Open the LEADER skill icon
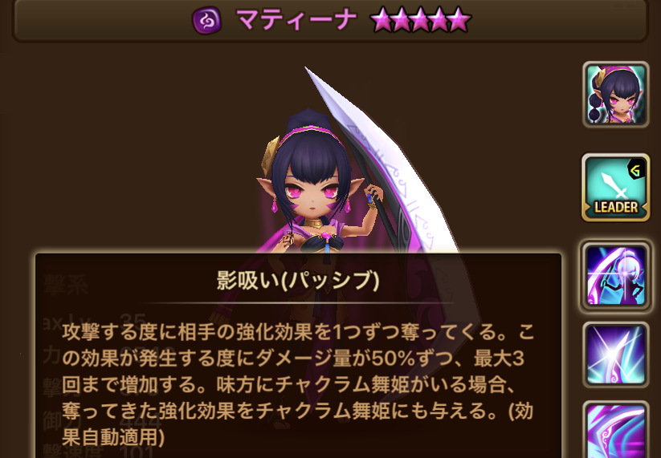661x458 pixels. [615, 188]
